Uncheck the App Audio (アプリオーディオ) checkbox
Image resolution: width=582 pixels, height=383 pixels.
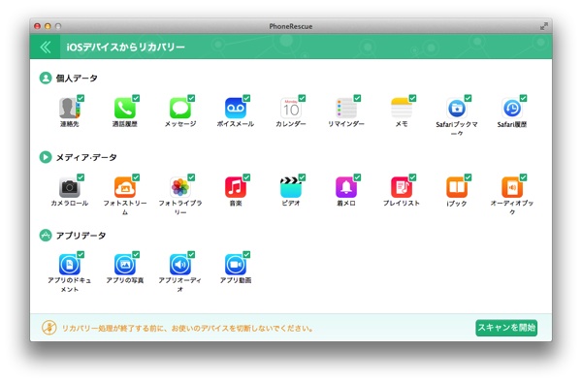tap(191, 255)
